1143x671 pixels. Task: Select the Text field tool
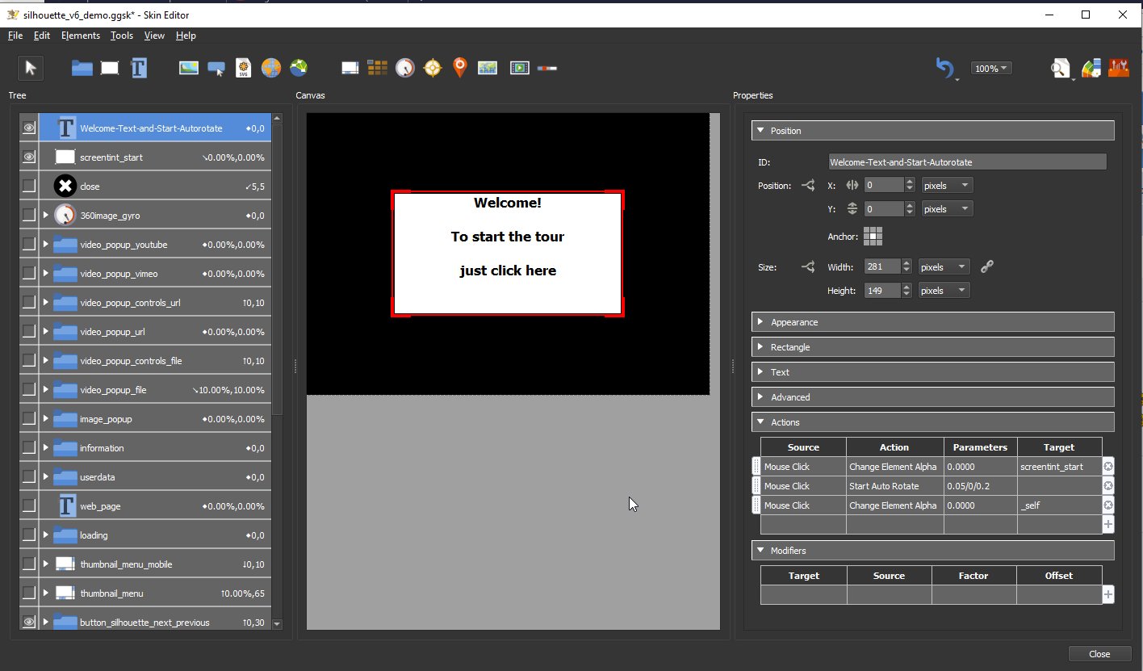(x=139, y=69)
